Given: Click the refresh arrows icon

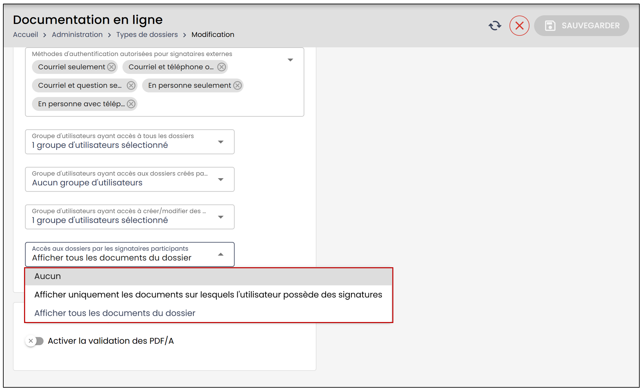Looking at the screenshot, I should coord(495,25).
